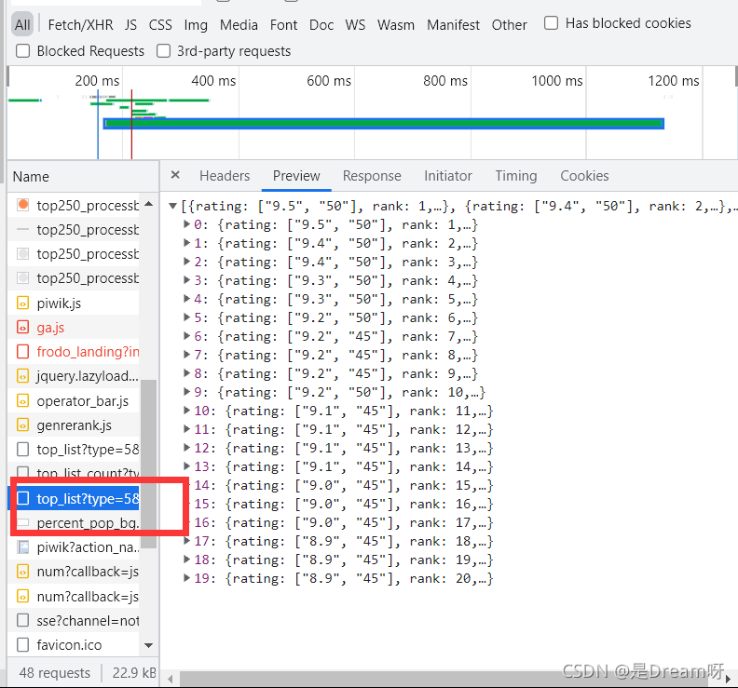Enable Has blocked cookies checkbox
This screenshot has width=738, height=688.
tap(551, 23)
